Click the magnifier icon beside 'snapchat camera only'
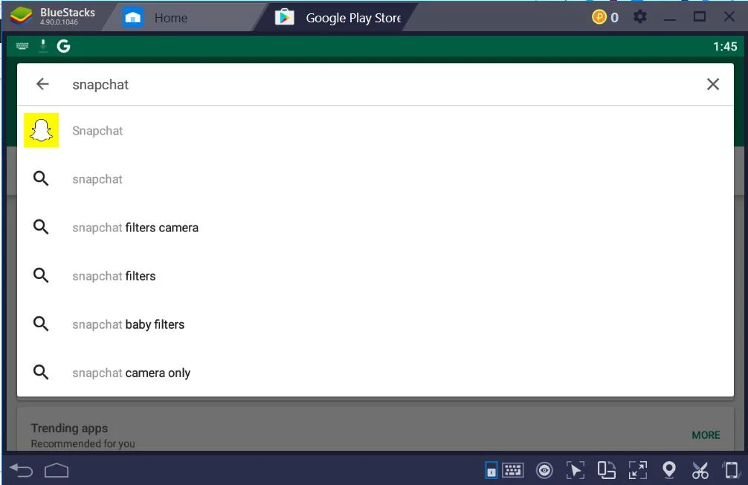This screenshot has height=485, width=748. coord(41,372)
